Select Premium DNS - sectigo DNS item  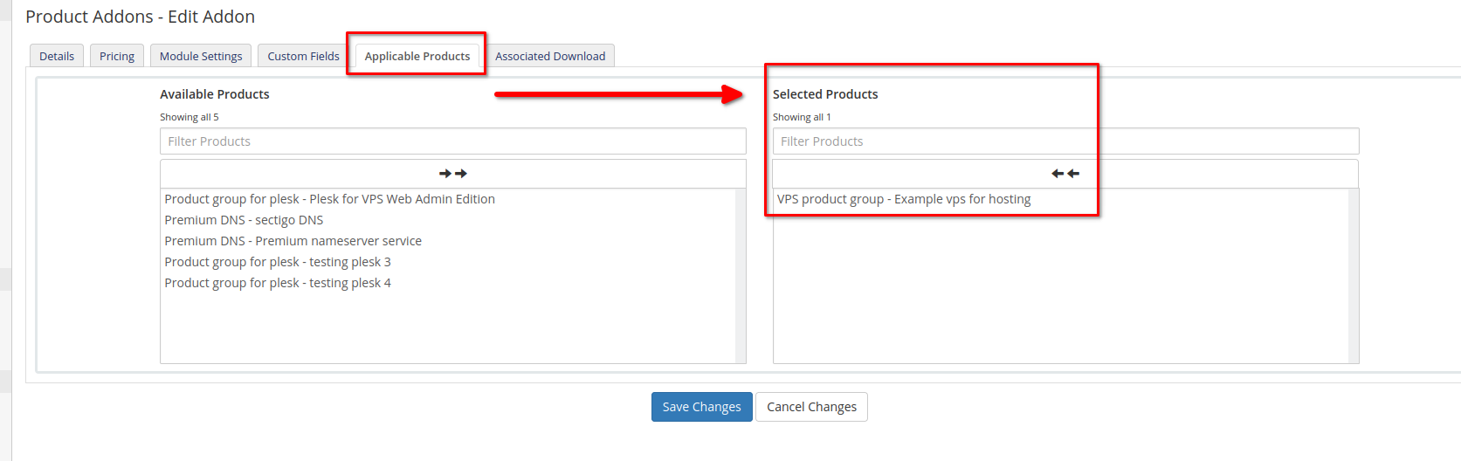click(244, 220)
